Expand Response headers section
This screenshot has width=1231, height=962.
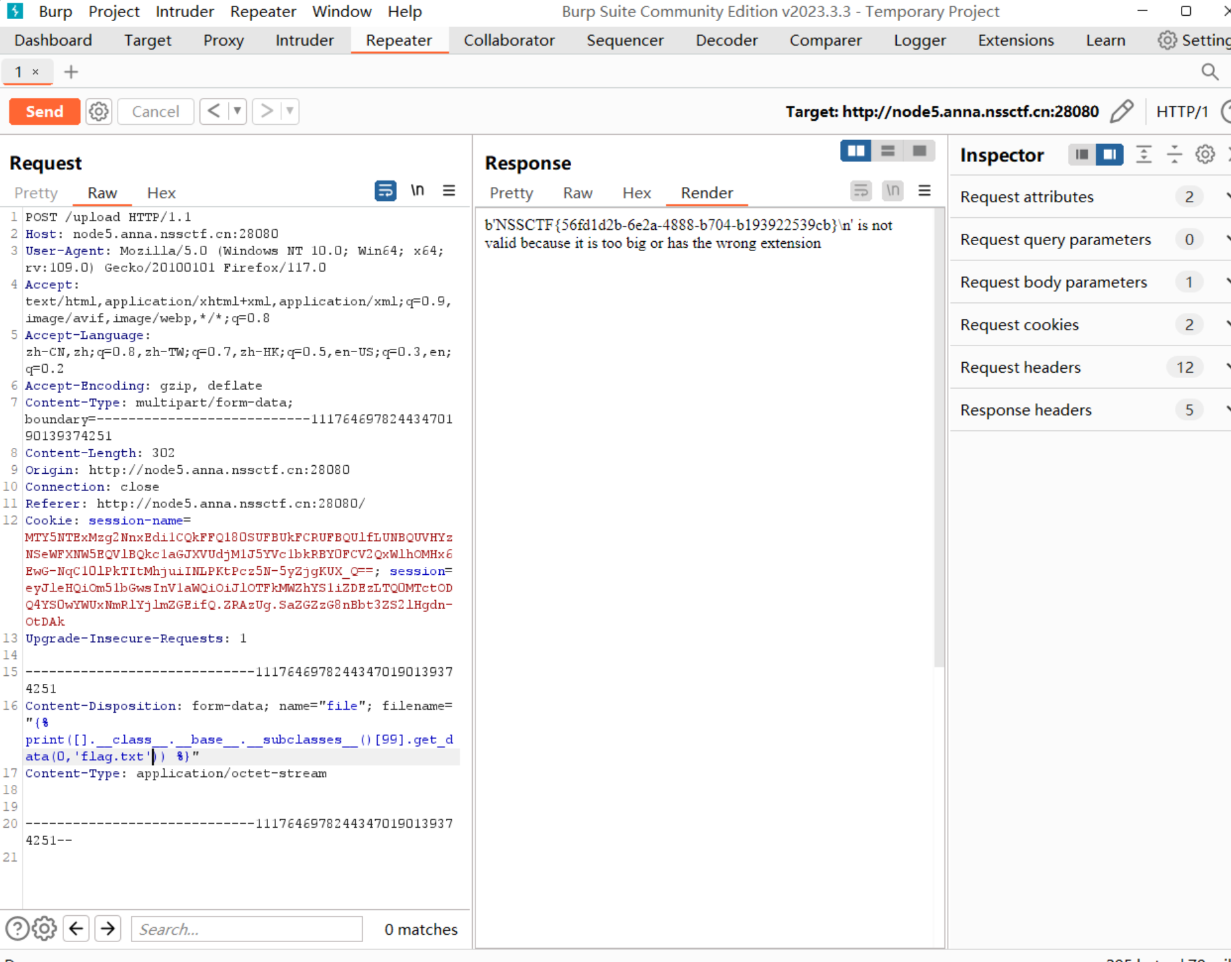click(x=1090, y=410)
